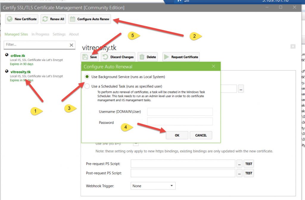Open the In Progress tab
The width and height of the screenshot is (305, 200).
[40, 34]
